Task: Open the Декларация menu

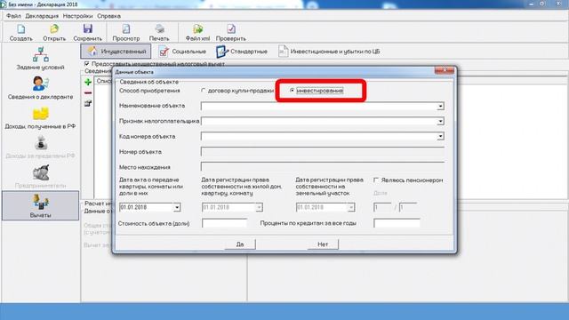Action: pos(42,16)
